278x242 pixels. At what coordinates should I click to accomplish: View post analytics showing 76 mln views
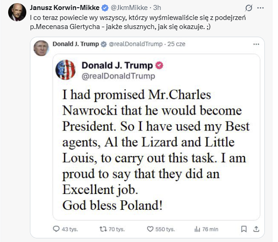click(x=197, y=229)
